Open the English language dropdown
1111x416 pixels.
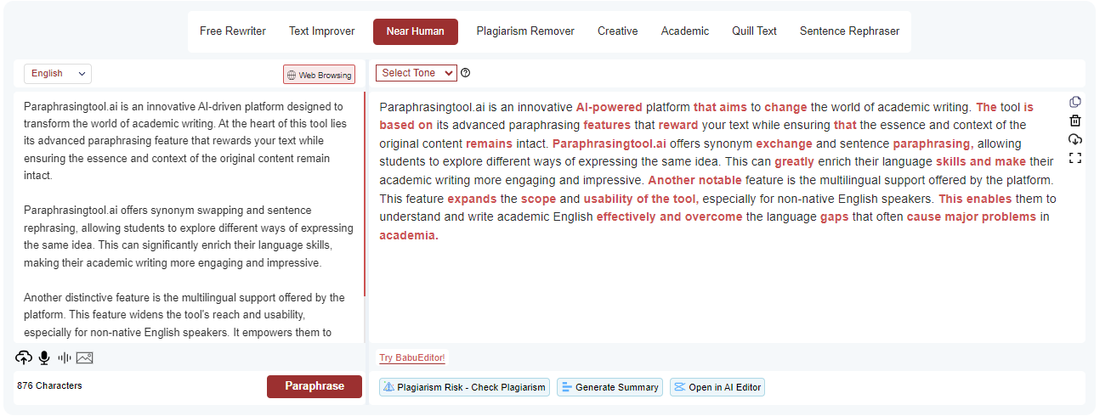(x=58, y=74)
